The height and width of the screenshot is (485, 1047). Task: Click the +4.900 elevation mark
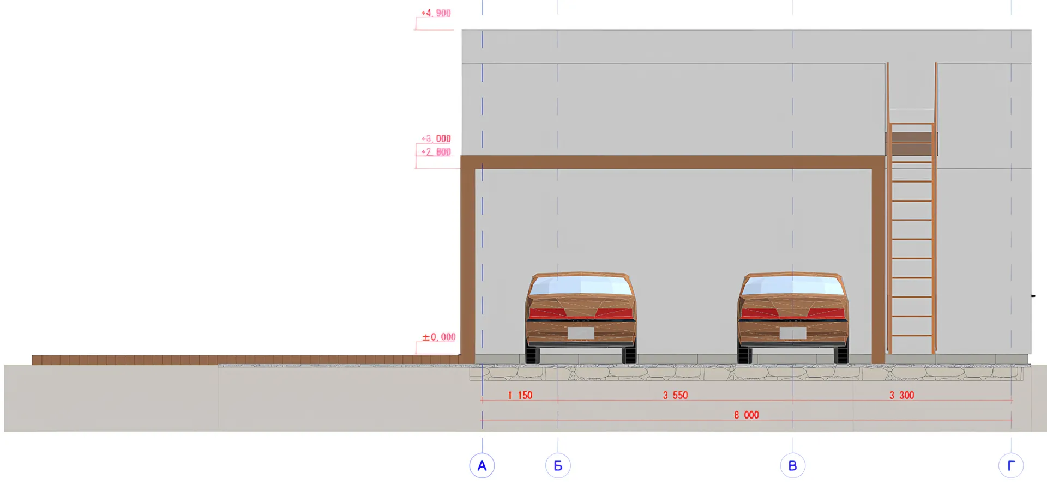[436, 13]
